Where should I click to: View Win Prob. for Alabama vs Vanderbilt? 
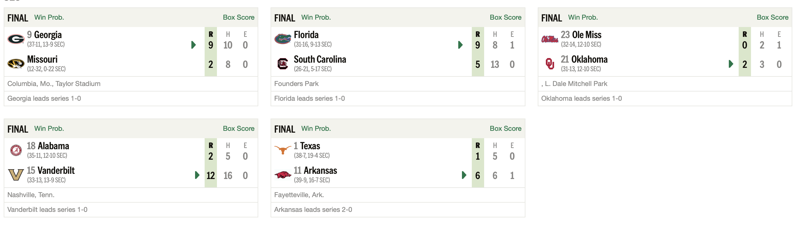tap(49, 128)
